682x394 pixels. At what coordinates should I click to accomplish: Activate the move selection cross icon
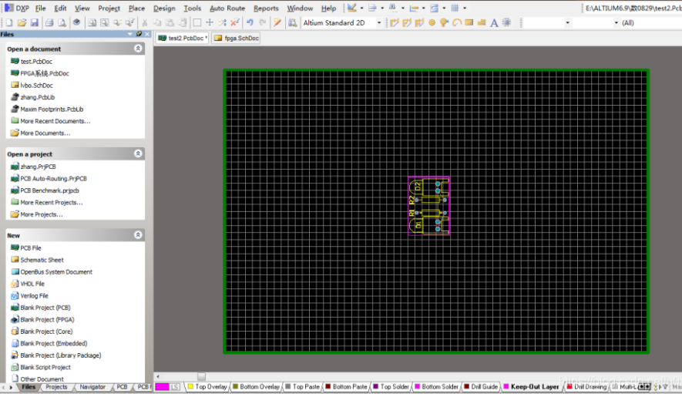[210, 22]
